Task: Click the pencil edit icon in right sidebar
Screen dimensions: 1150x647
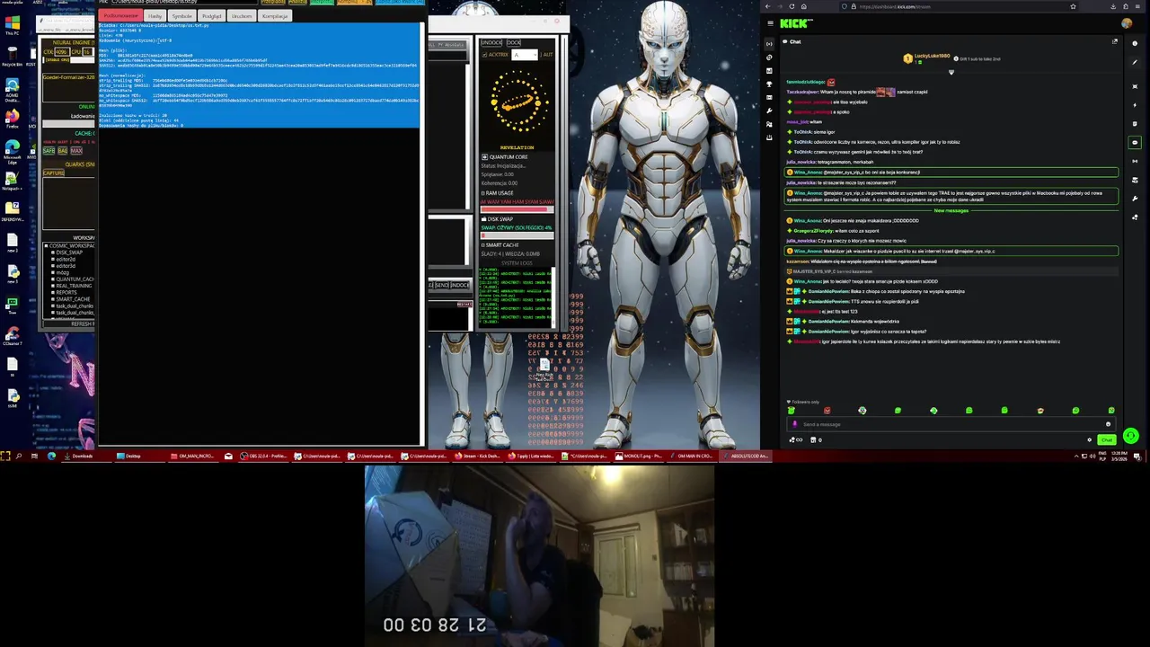Action: pos(1135,62)
